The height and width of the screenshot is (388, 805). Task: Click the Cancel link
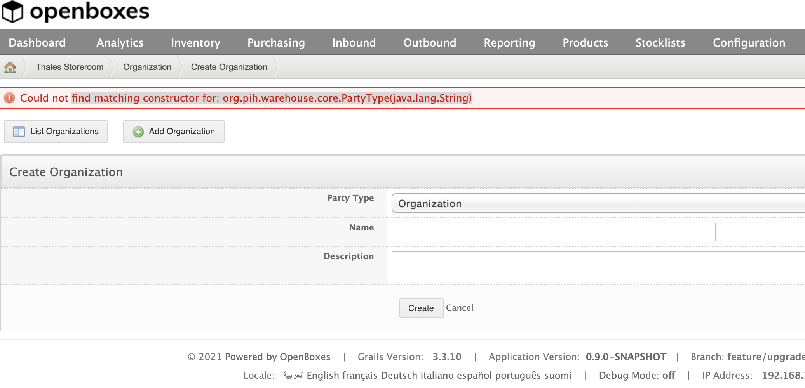point(460,308)
